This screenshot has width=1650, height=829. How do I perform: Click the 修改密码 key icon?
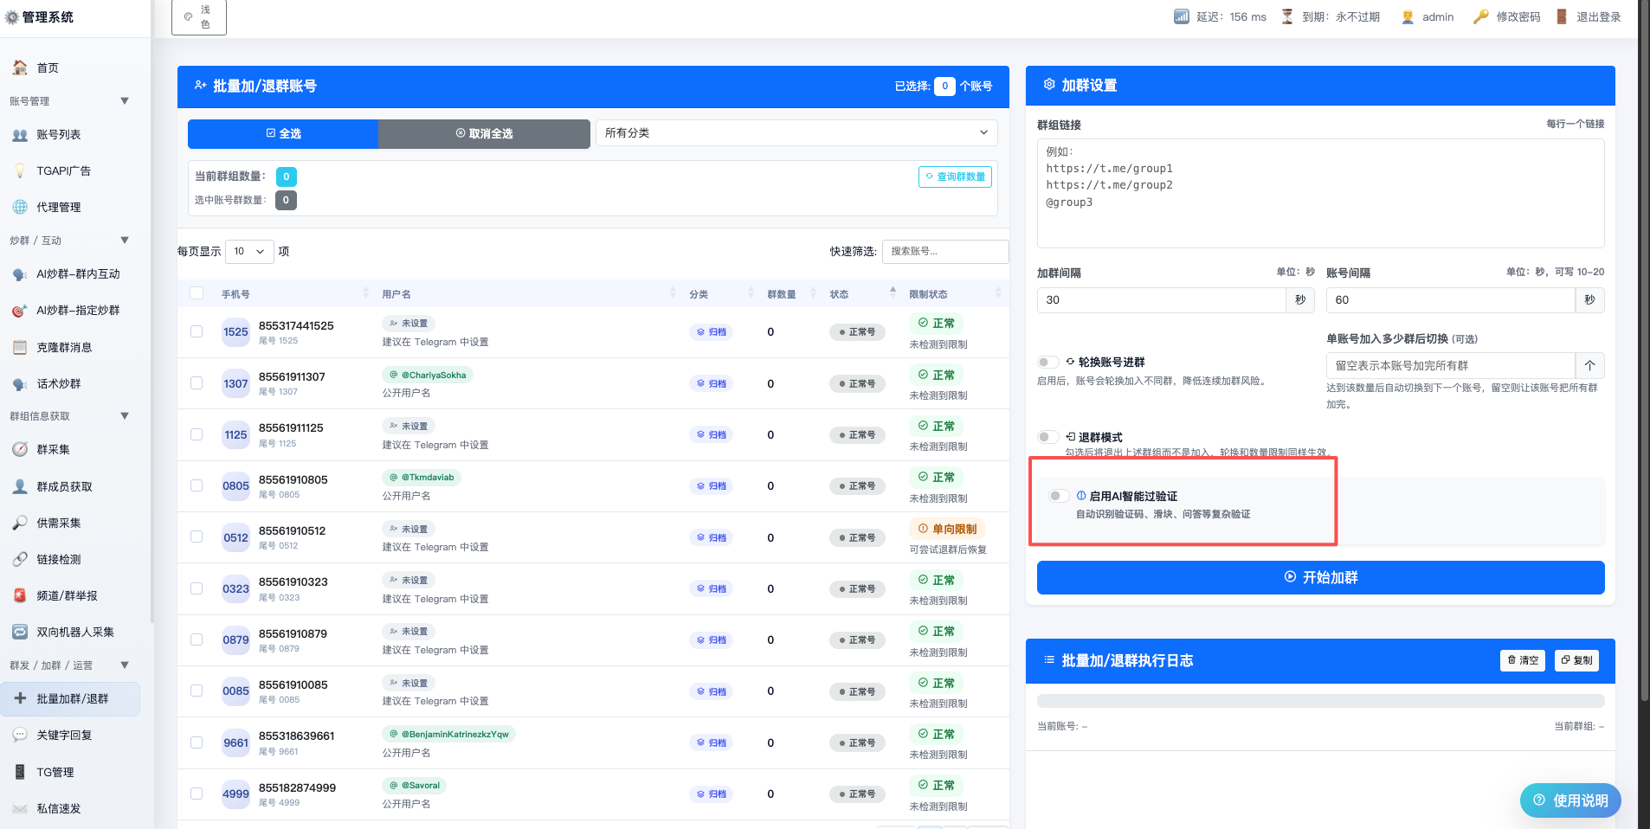click(1480, 16)
